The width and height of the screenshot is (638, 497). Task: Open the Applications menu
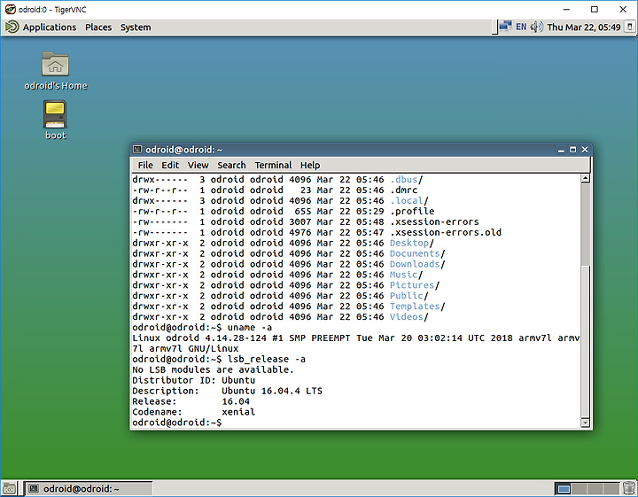click(x=50, y=27)
